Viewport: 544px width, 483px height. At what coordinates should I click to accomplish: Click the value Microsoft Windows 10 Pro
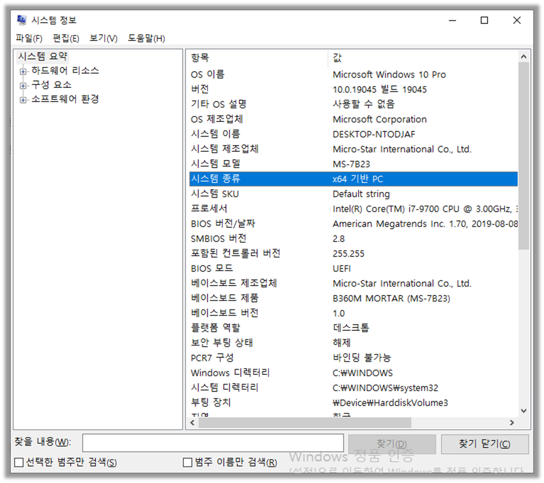[x=389, y=75]
